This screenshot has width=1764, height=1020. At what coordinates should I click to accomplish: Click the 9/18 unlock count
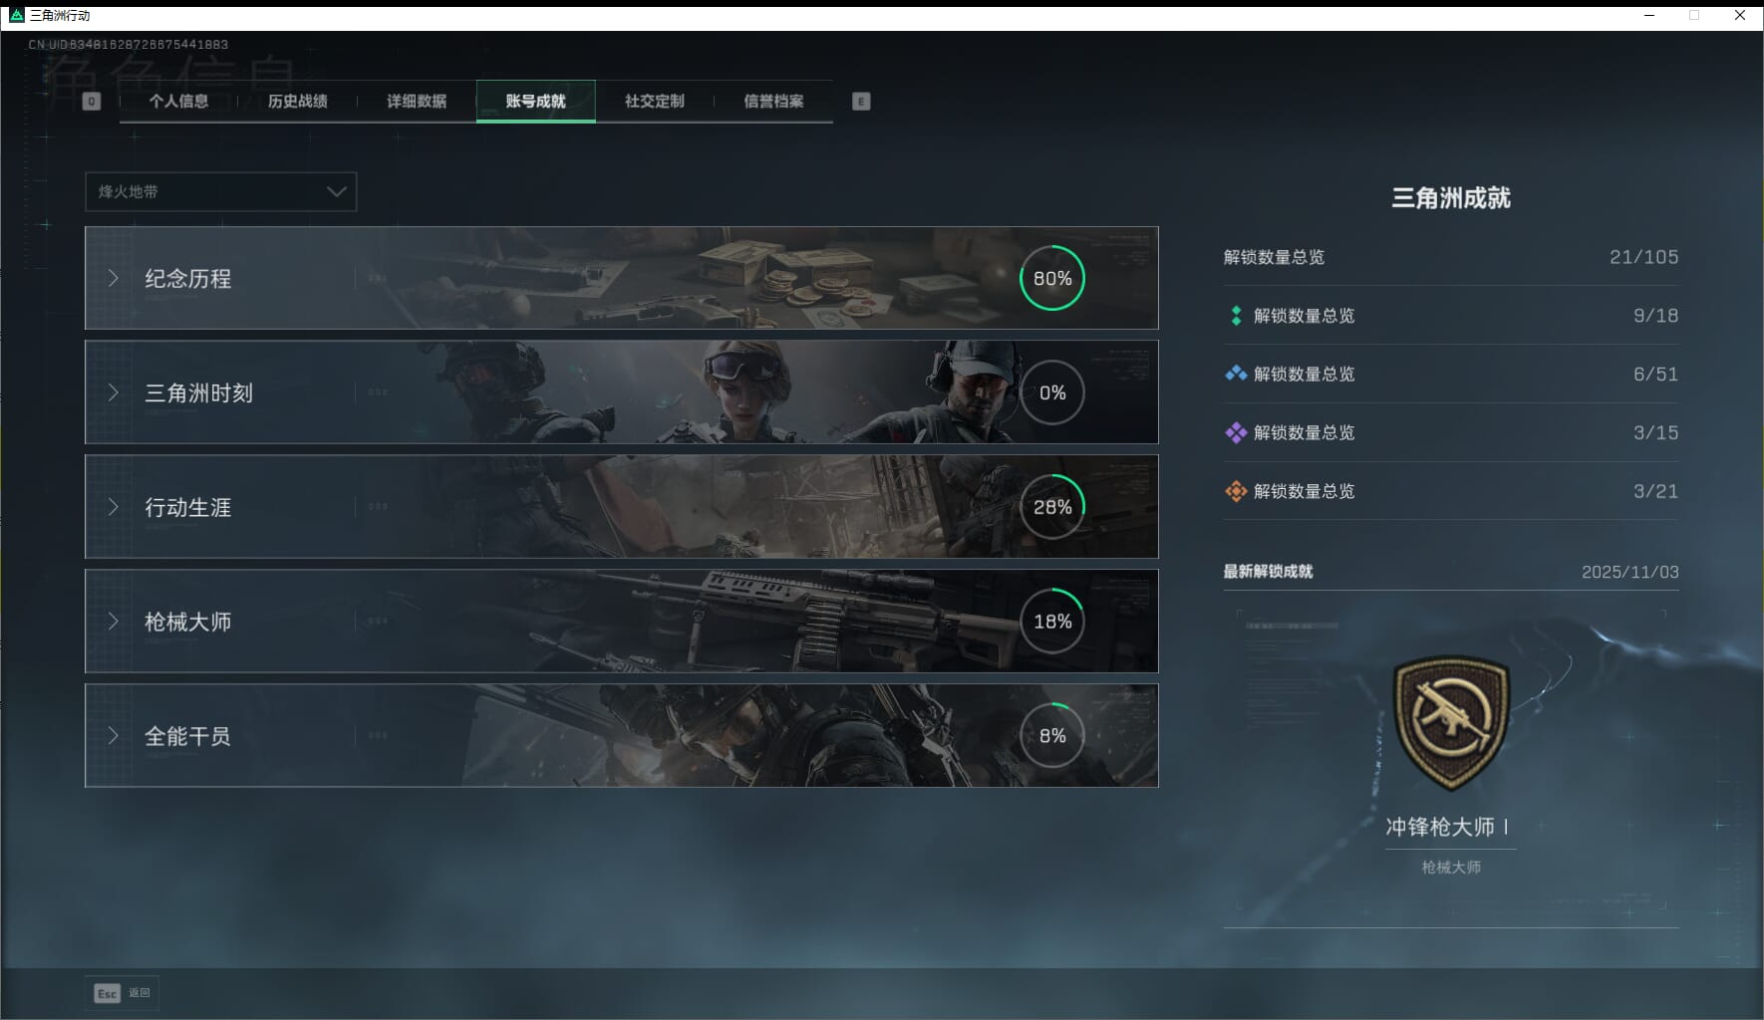[1655, 316]
